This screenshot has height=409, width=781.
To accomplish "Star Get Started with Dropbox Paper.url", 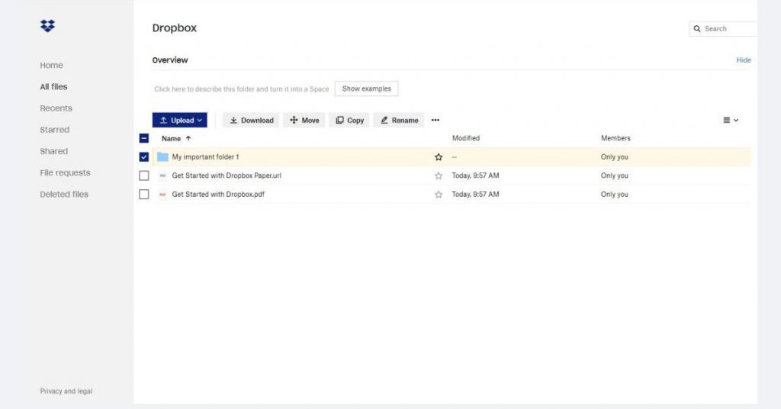I will pos(439,176).
